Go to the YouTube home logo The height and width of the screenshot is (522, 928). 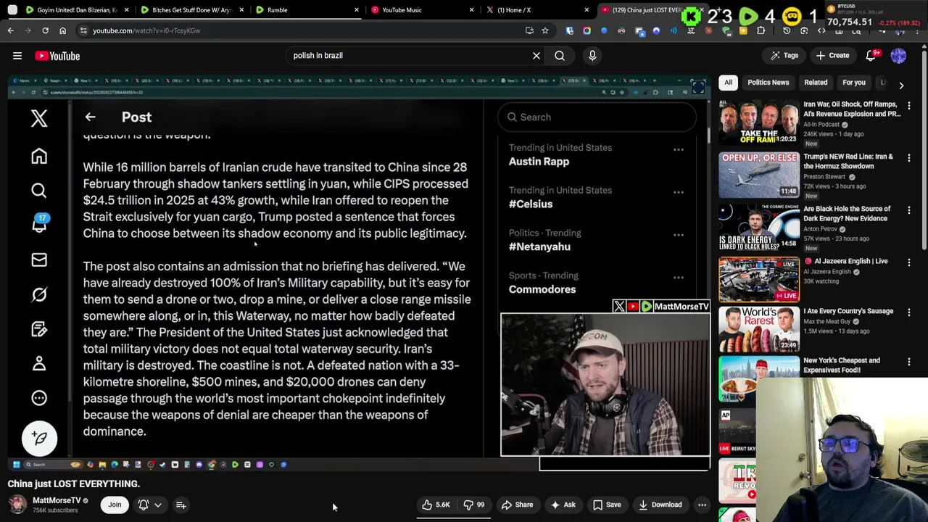(x=57, y=56)
